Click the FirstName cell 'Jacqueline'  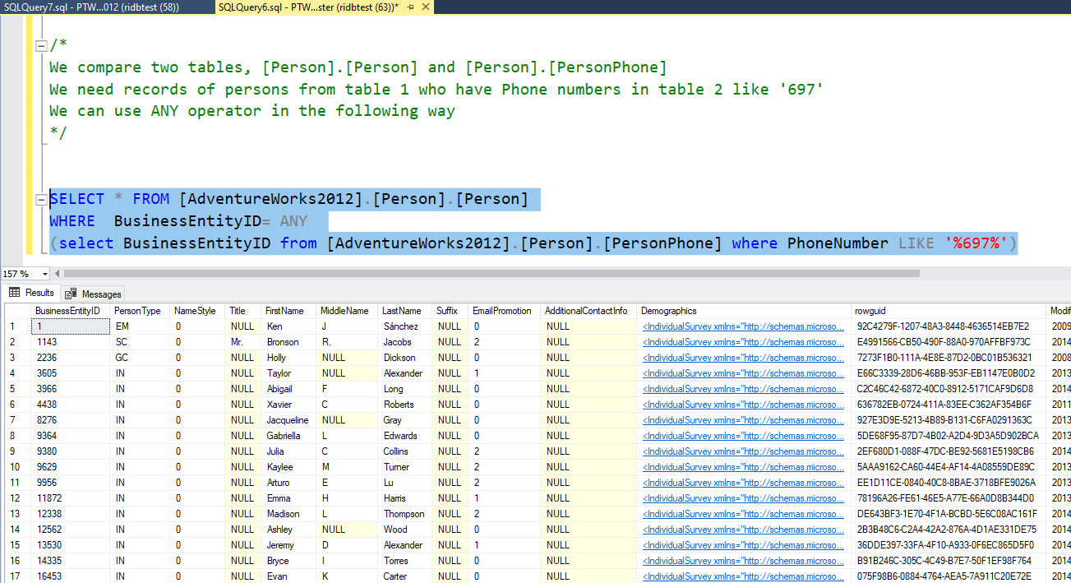289,420
